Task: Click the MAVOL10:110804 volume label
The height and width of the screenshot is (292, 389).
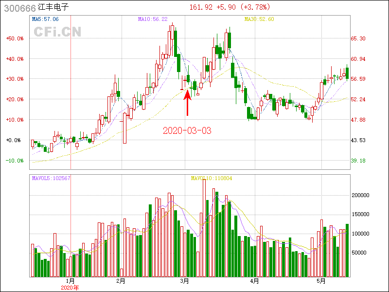Action: click(212, 178)
